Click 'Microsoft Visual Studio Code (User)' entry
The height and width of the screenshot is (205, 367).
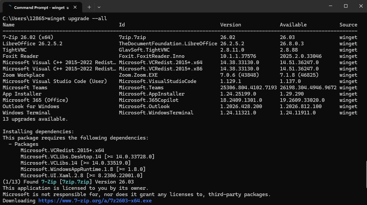pos(55,81)
